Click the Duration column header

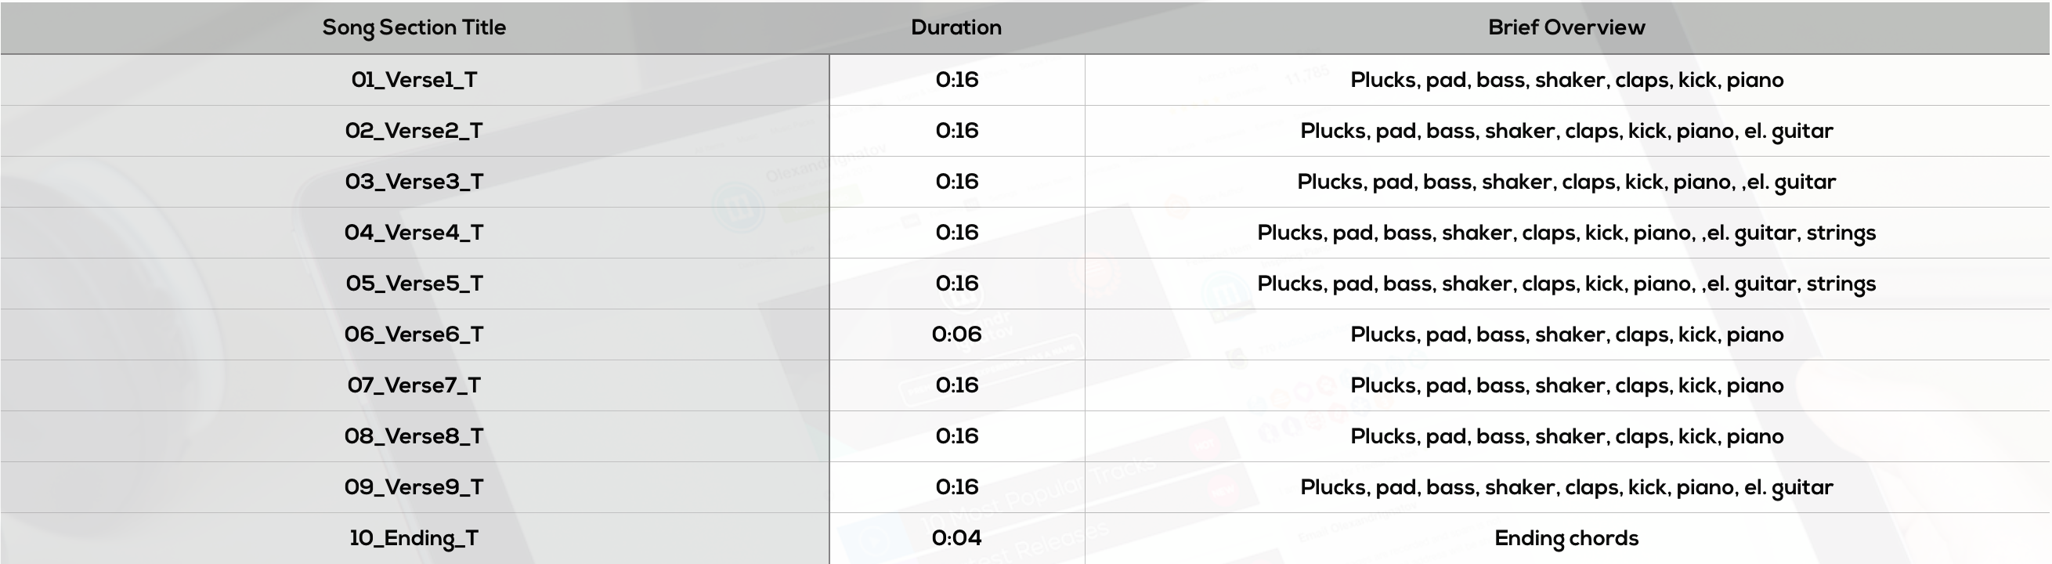coord(957,28)
